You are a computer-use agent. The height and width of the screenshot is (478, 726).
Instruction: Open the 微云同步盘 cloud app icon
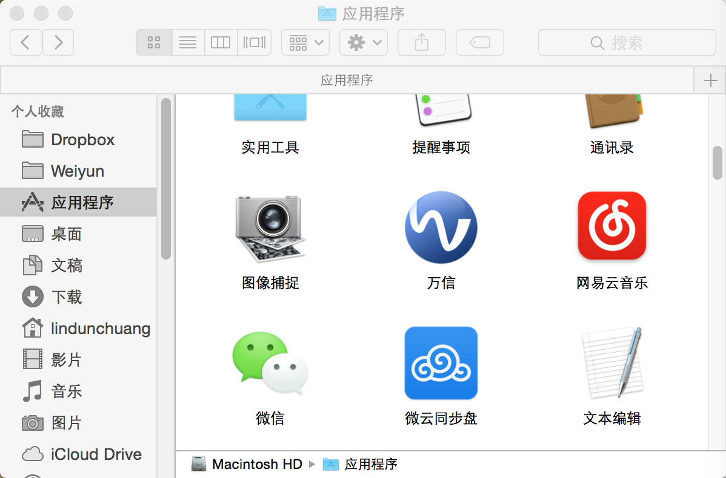click(x=441, y=363)
